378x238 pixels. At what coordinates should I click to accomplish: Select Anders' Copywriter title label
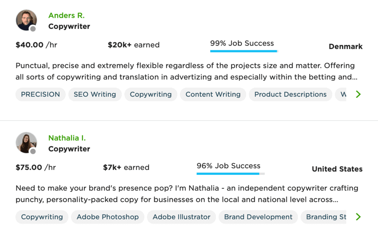69,26
